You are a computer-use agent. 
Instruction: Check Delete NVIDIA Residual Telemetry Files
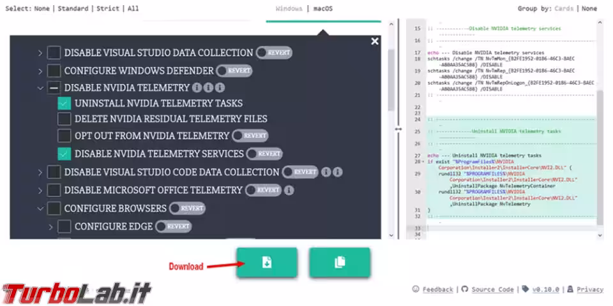point(64,119)
